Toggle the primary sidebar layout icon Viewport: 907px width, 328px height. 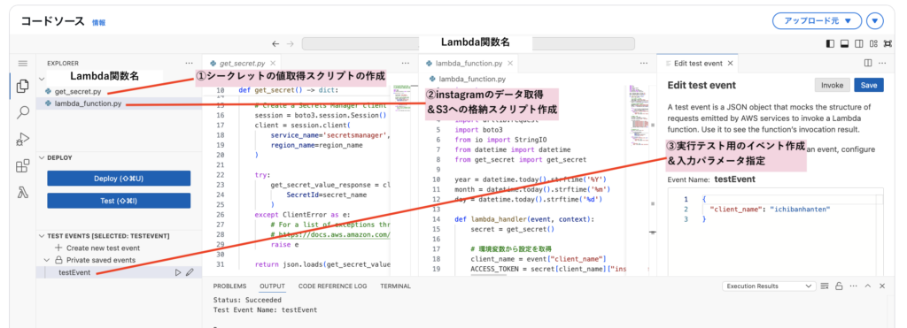tap(830, 44)
